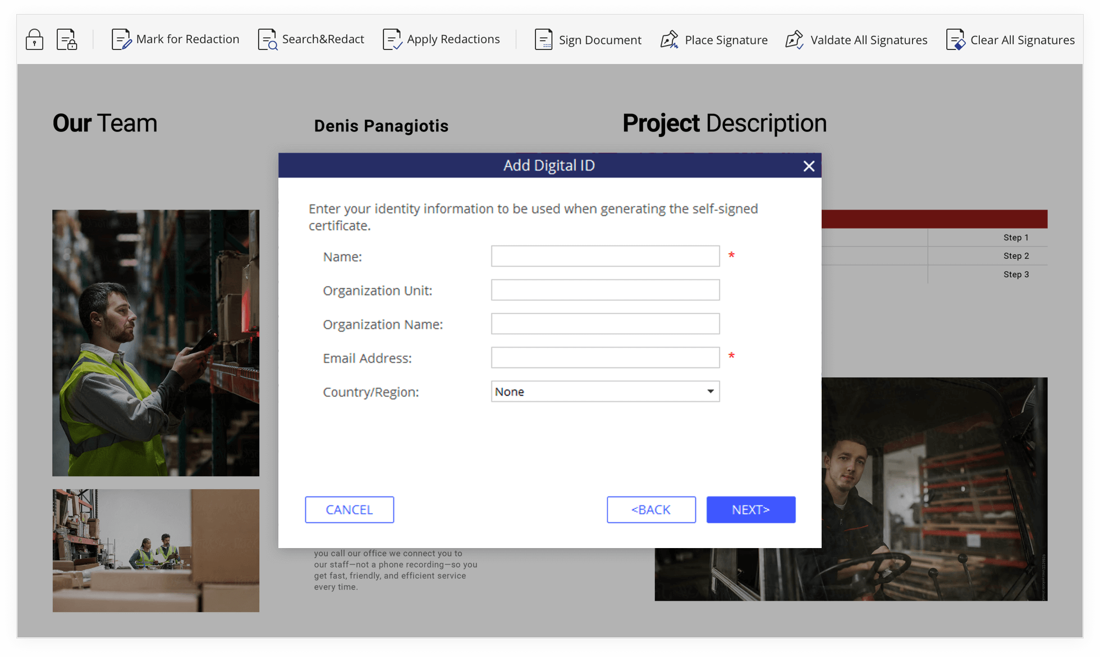Click Apply Redactions in toolbar
The width and height of the screenshot is (1100, 657).
[x=441, y=39]
